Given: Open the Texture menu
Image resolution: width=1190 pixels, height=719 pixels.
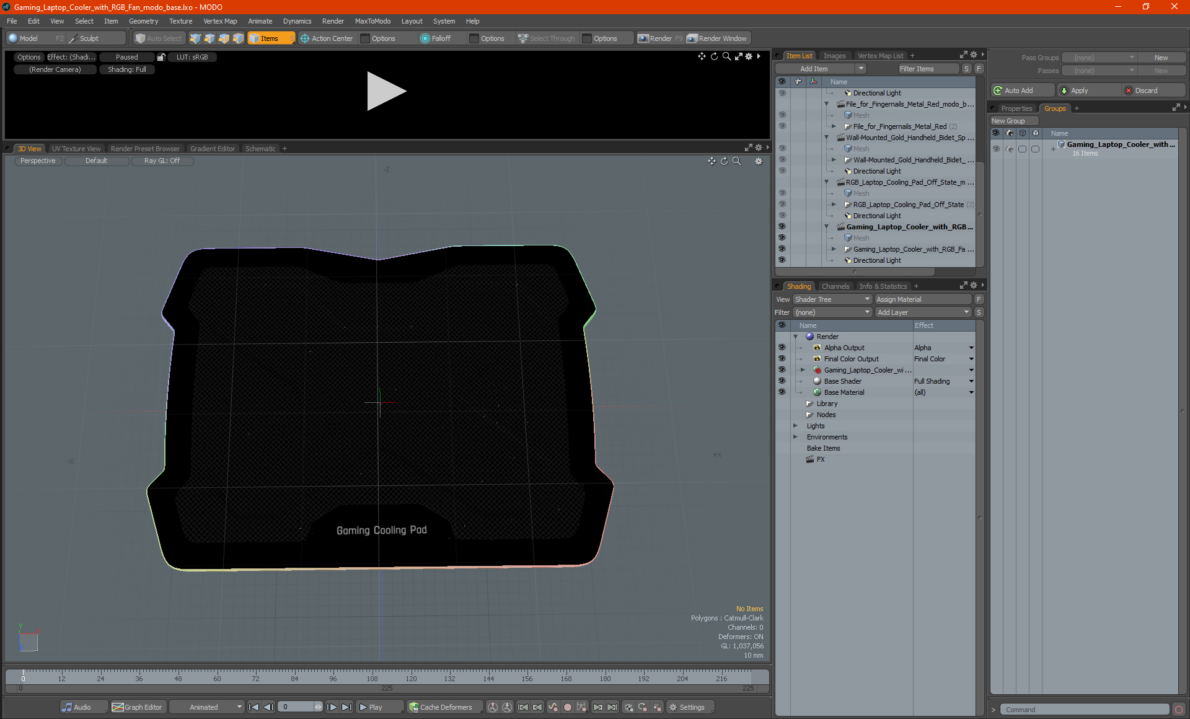Looking at the screenshot, I should coord(180,21).
